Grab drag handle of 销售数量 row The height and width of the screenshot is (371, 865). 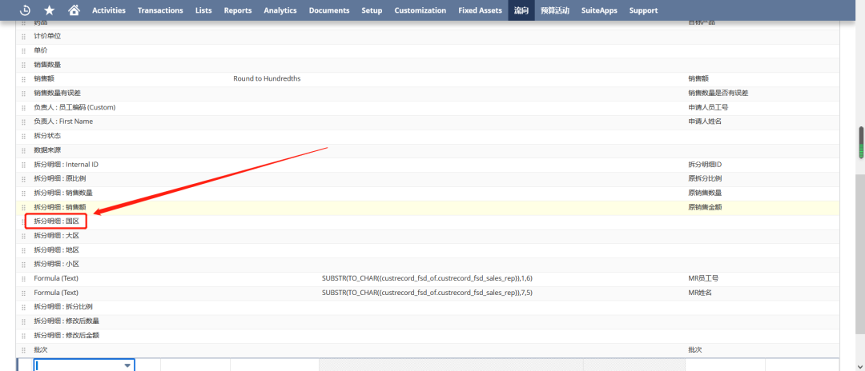(x=24, y=65)
